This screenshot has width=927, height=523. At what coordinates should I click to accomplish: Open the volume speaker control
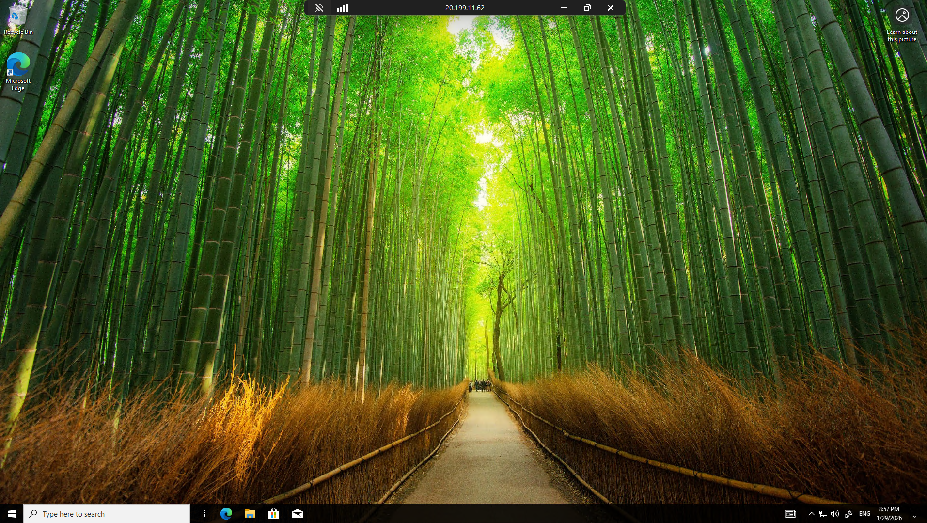(834, 513)
